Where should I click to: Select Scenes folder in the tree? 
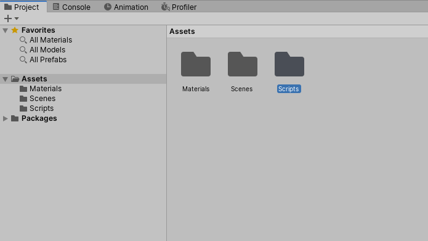[42, 99]
